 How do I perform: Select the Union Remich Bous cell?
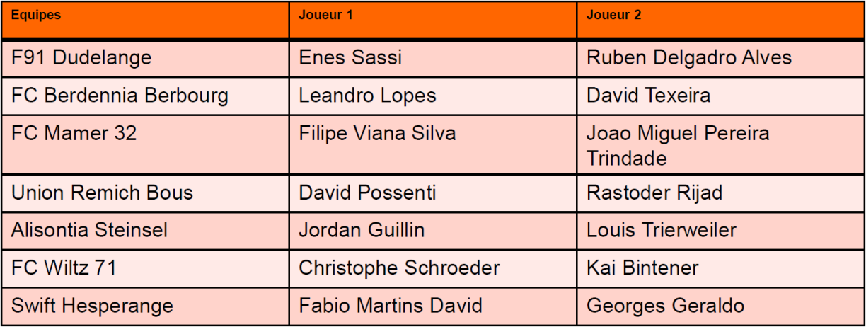[102, 193]
